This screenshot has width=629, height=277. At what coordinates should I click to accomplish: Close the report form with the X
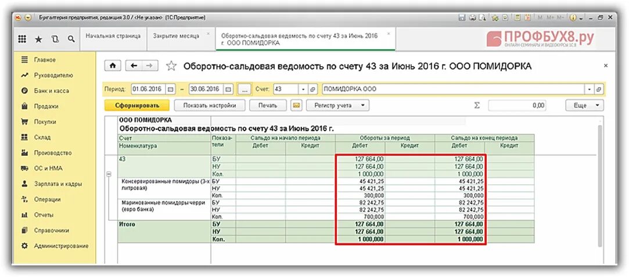coord(606,65)
